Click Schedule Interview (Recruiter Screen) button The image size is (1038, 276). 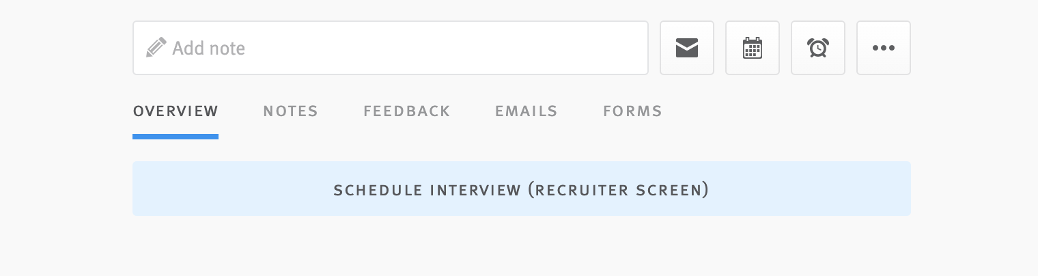pyautogui.click(x=522, y=189)
